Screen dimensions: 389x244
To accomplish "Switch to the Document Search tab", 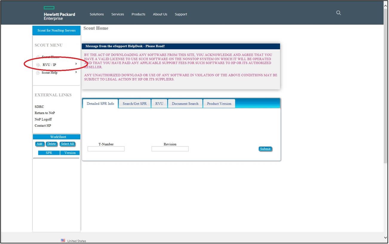I will tap(185, 104).
